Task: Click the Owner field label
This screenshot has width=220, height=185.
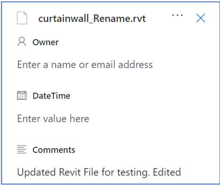Action: (45, 42)
